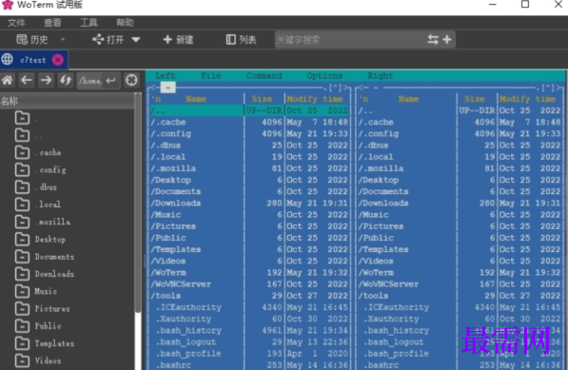Select the Music folder in sidebar

[x=46, y=291]
